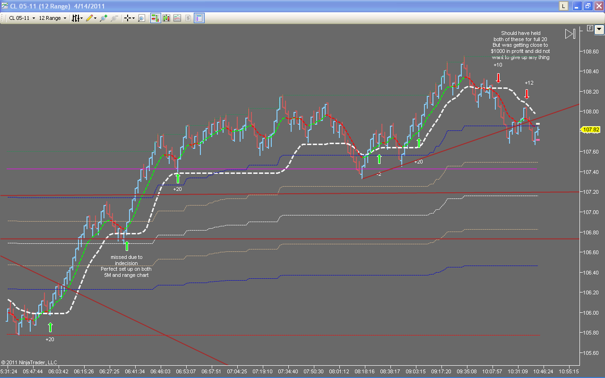Click the 107.20 price axis label
This screenshot has width=605, height=378.
click(591, 192)
